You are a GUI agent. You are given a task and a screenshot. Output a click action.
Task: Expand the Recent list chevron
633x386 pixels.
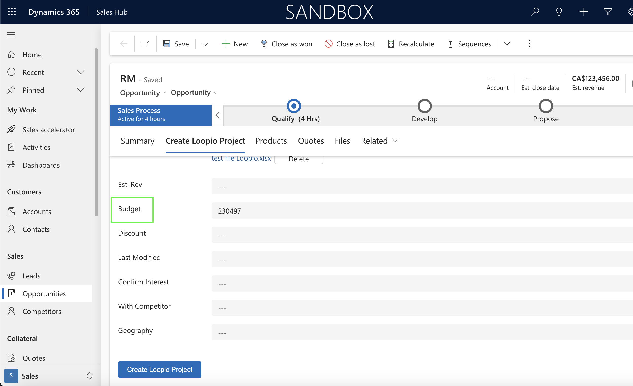[81, 72]
